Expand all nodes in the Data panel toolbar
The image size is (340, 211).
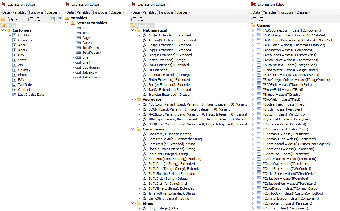(38, 19)
